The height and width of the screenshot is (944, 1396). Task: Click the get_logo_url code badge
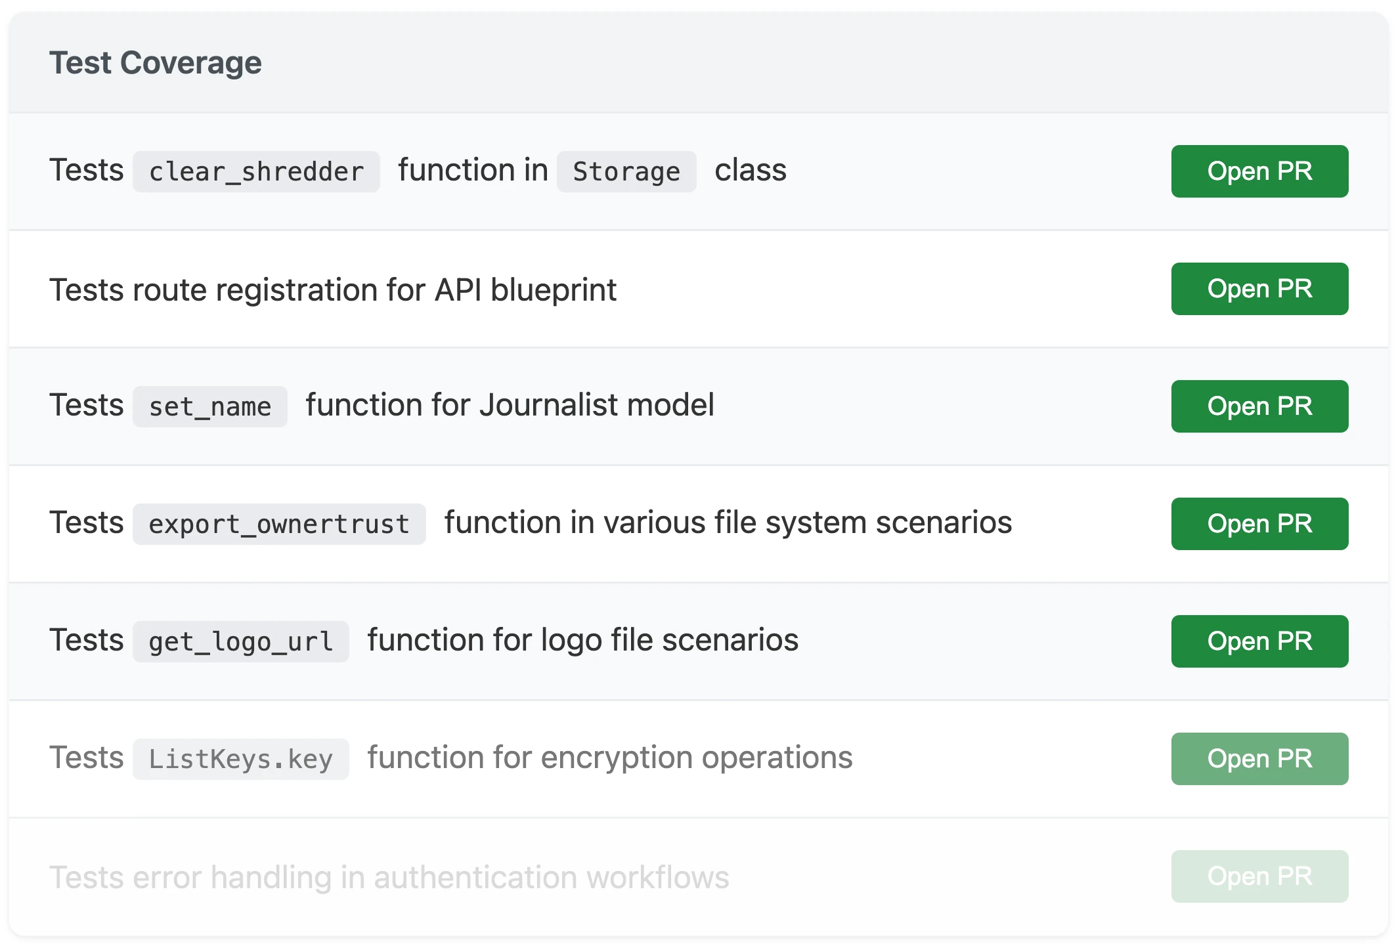[x=240, y=641]
